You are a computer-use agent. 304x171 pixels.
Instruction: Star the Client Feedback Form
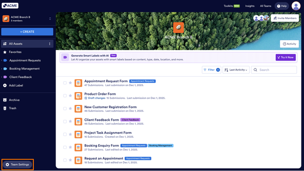pos(70,121)
